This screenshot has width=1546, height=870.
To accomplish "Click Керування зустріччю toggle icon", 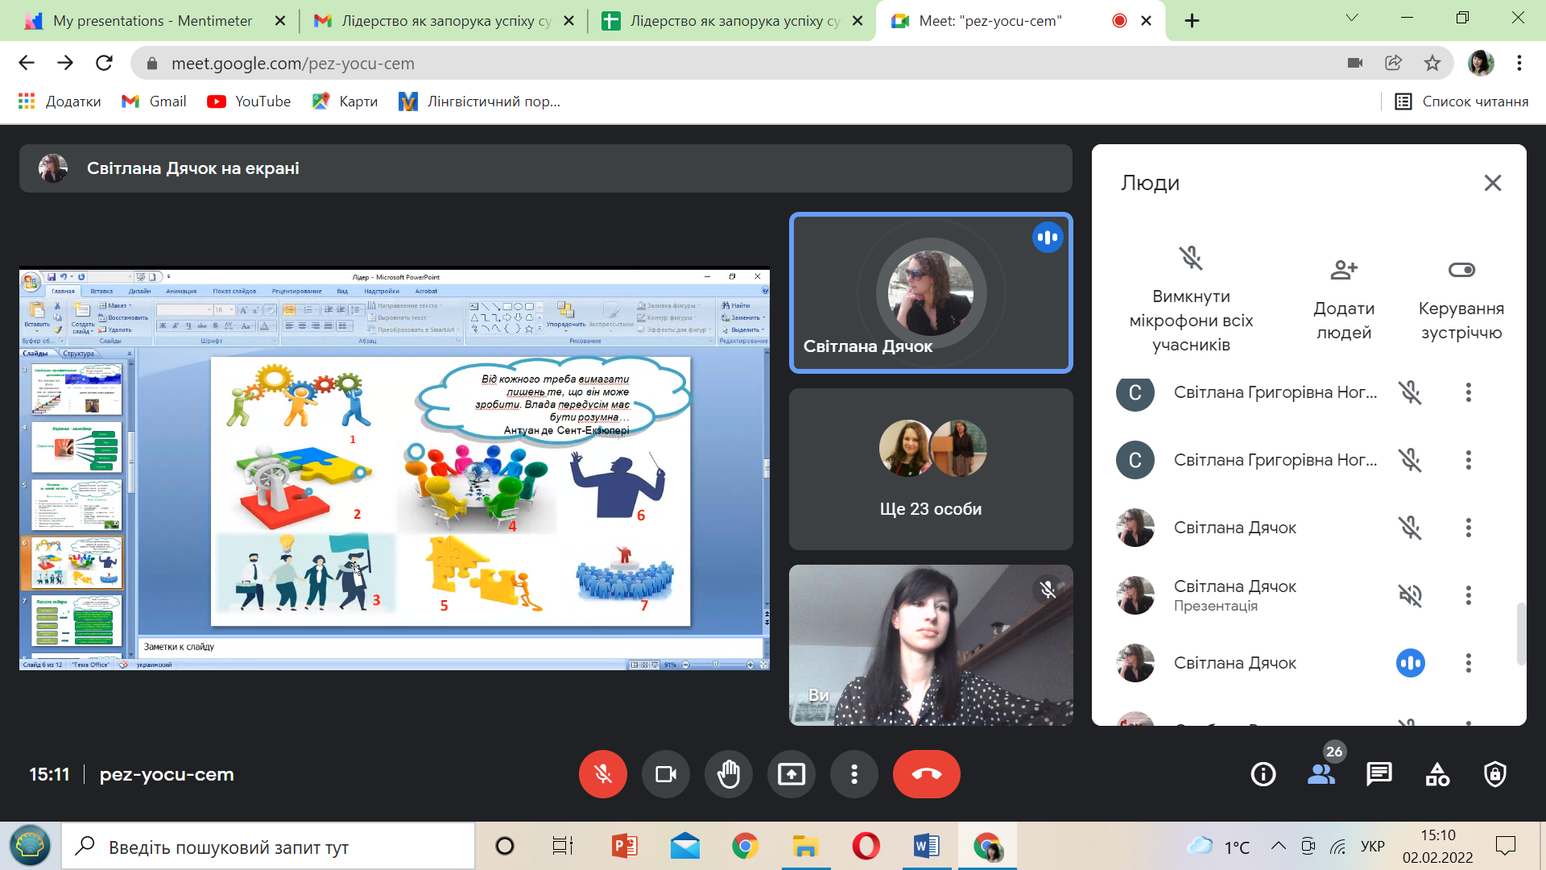I will coord(1461,270).
